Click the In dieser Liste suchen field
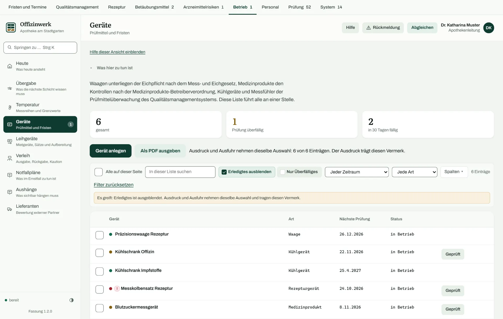The image size is (503, 319). pos(180,172)
